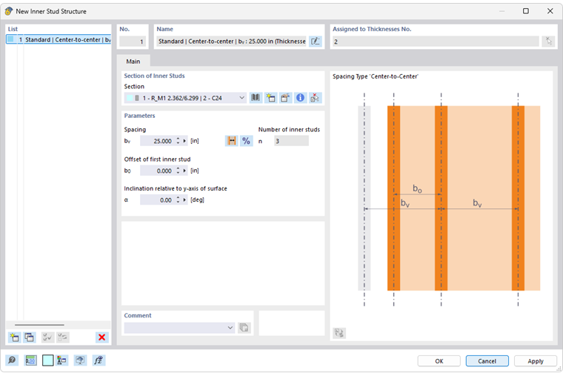Click the icon left of fx bottom toolbar

(x=80, y=360)
